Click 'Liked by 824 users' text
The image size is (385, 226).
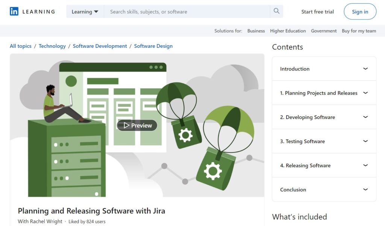pyautogui.click(x=87, y=221)
